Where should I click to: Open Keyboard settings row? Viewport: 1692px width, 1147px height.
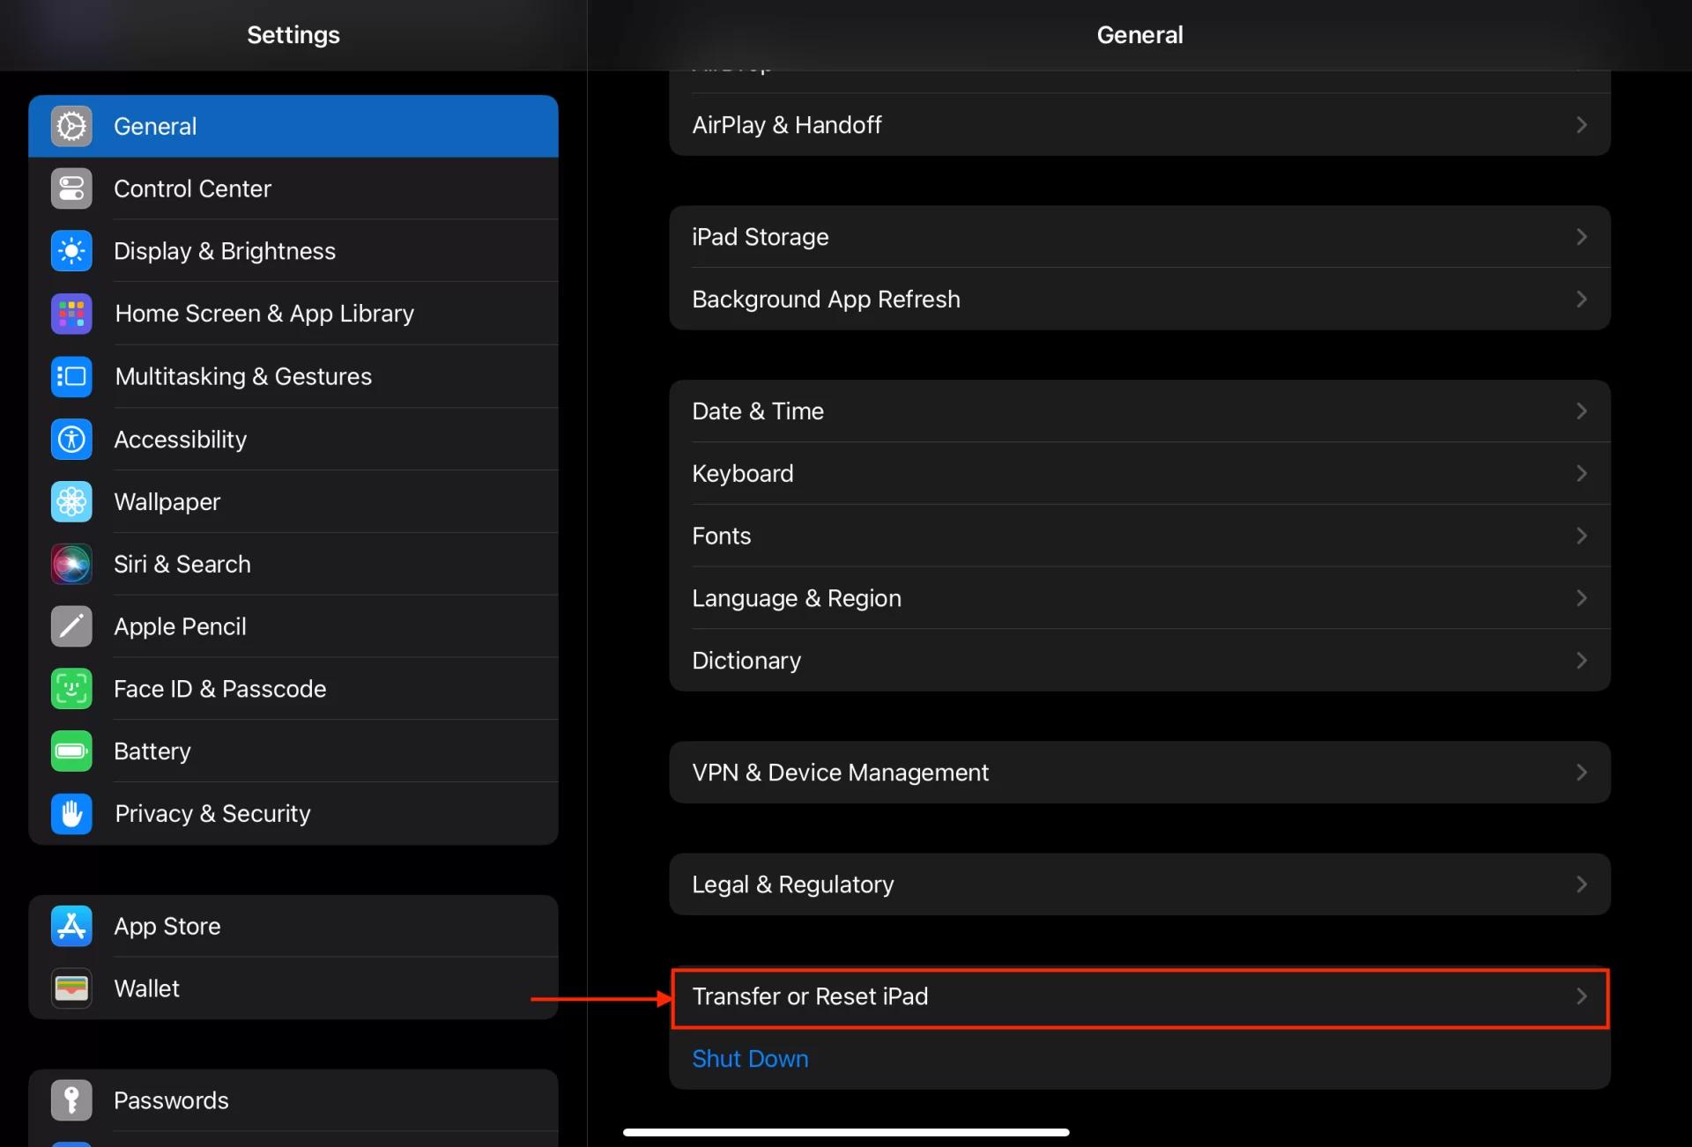pyautogui.click(x=1139, y=474)
